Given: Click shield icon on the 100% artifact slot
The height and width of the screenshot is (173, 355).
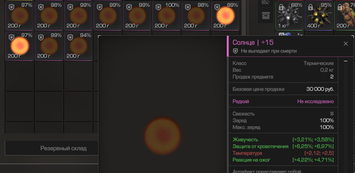Looking at the screenshot, I should click(x=158, y=7).
